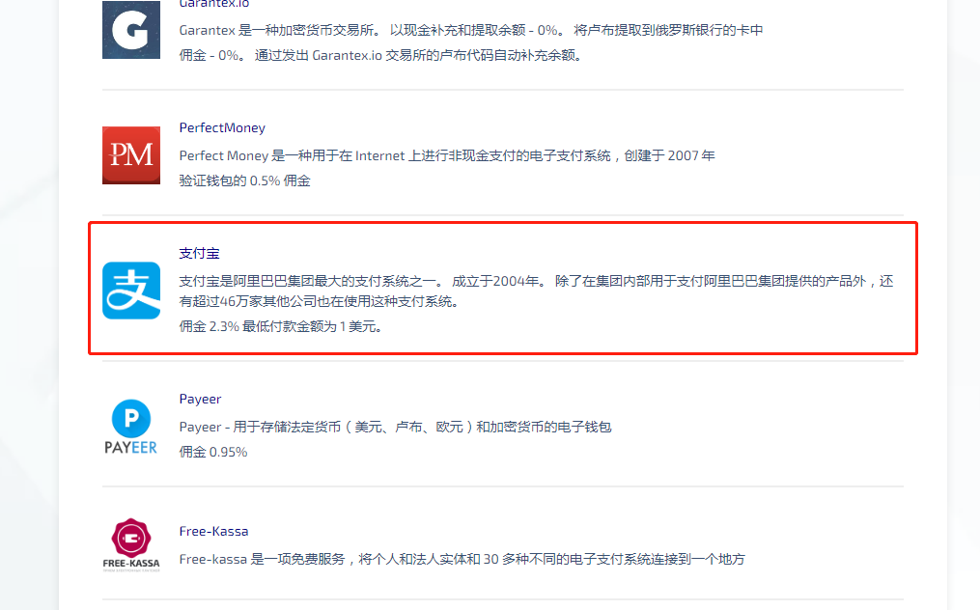Click Payeer's 佣金 0.95% commission text
Viewport: 980px width, 610px height.
[x=213, y=452]
